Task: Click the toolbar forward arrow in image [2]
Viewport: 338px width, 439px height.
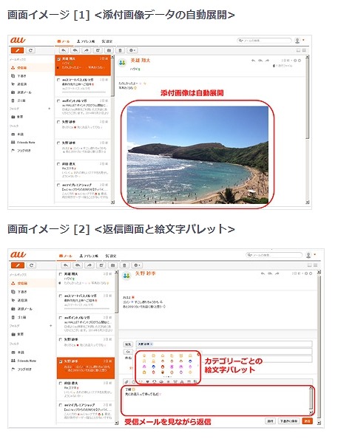Action: [89, 265]
